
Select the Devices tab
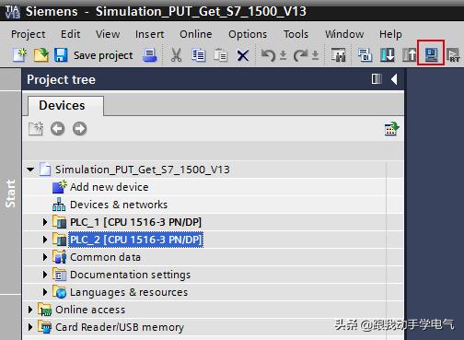coord(65,106)
